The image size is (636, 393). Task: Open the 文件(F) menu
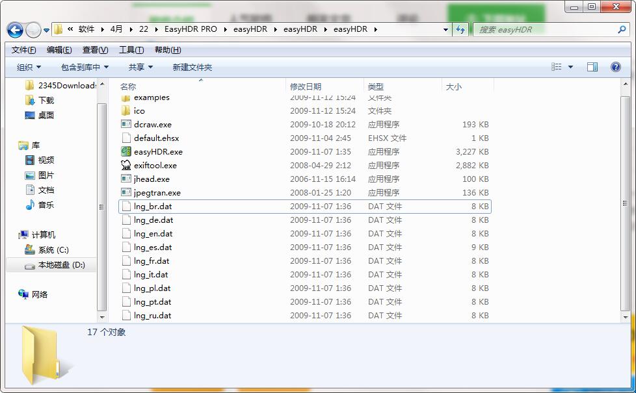pyautogui.click(x=23, y=50)
